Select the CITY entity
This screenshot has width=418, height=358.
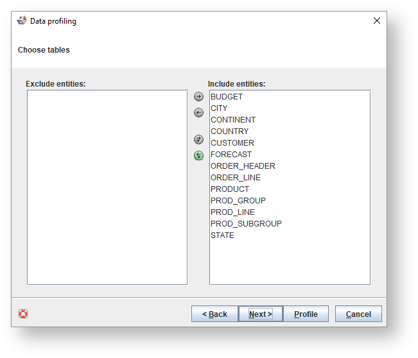click(219, 108)
